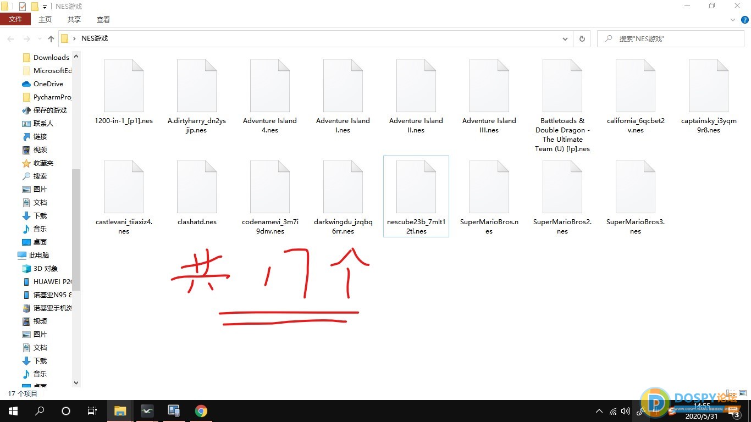751x422 pixels.
Task: Open the Explorer help question mark
Action: (744, 20)
